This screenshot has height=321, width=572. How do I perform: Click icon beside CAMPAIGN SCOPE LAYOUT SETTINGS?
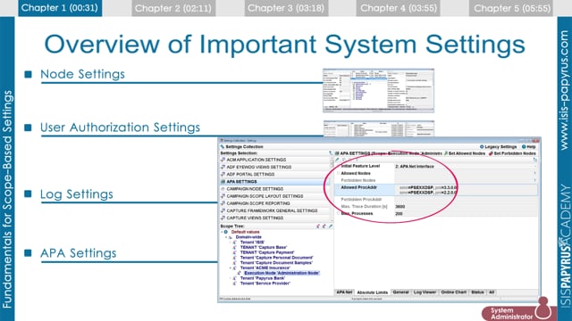pos(223,196)
